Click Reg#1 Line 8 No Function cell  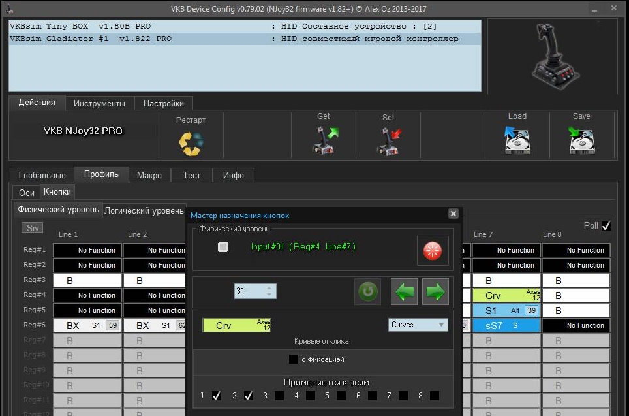point(576,250)
